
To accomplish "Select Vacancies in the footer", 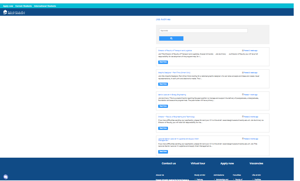I will click(256, 163).
